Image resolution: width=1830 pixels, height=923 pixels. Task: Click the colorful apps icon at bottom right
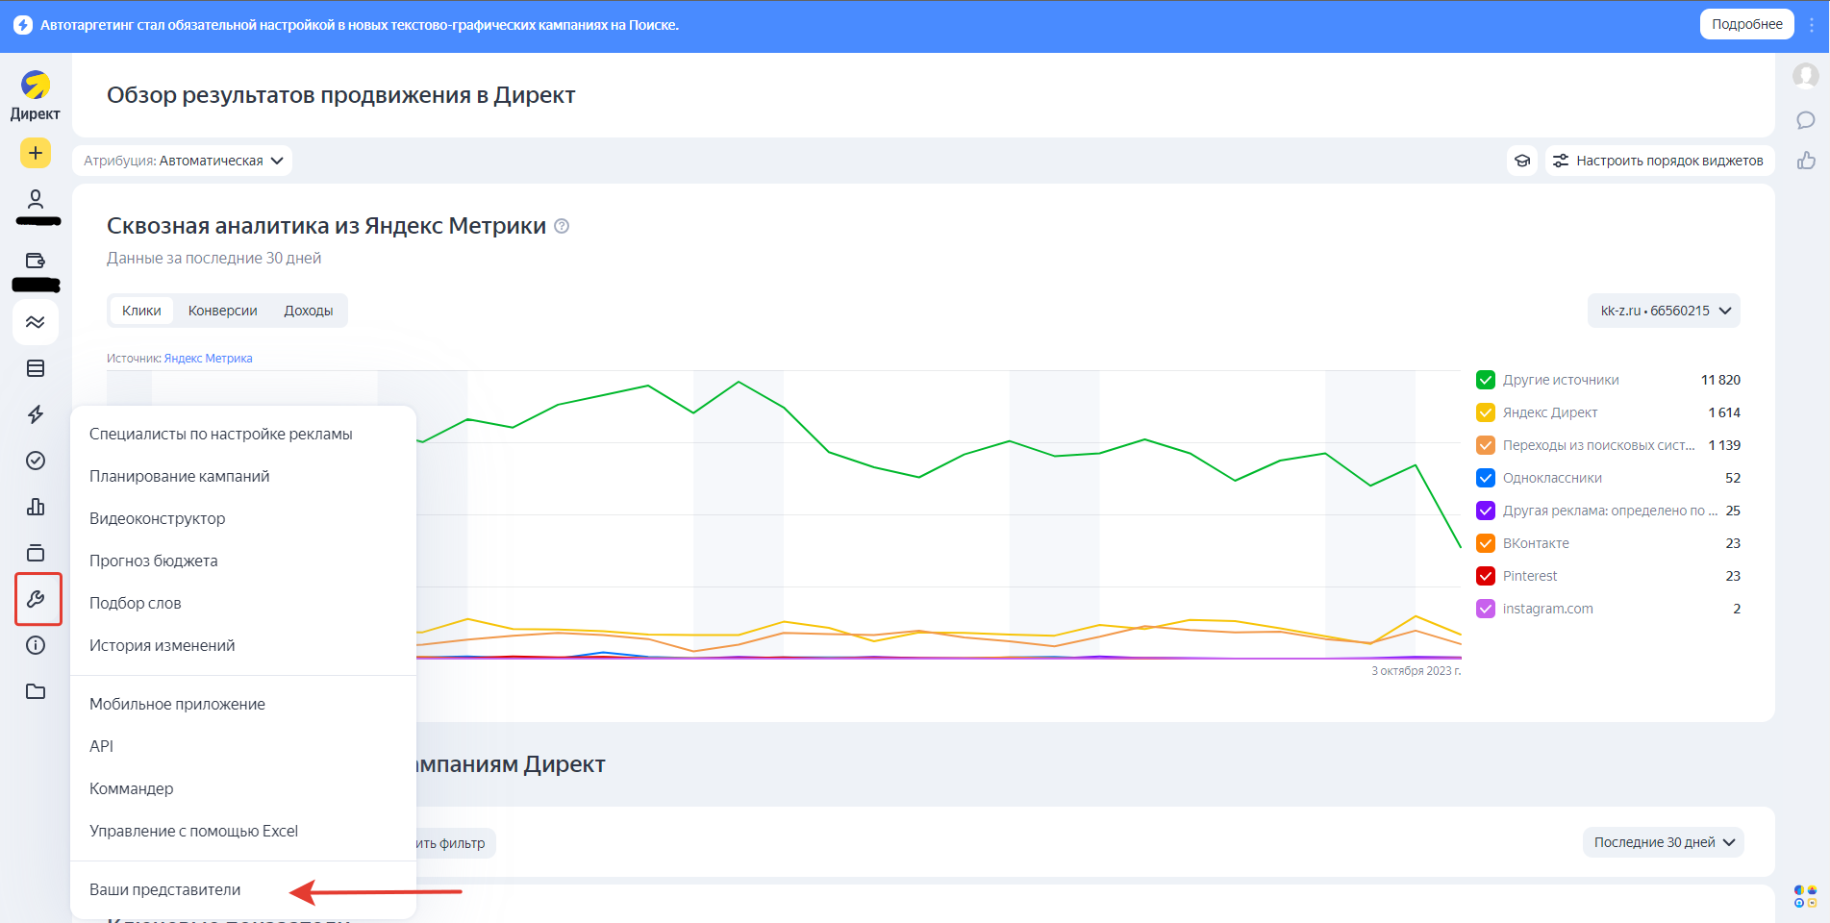[x=1805, y=896]
